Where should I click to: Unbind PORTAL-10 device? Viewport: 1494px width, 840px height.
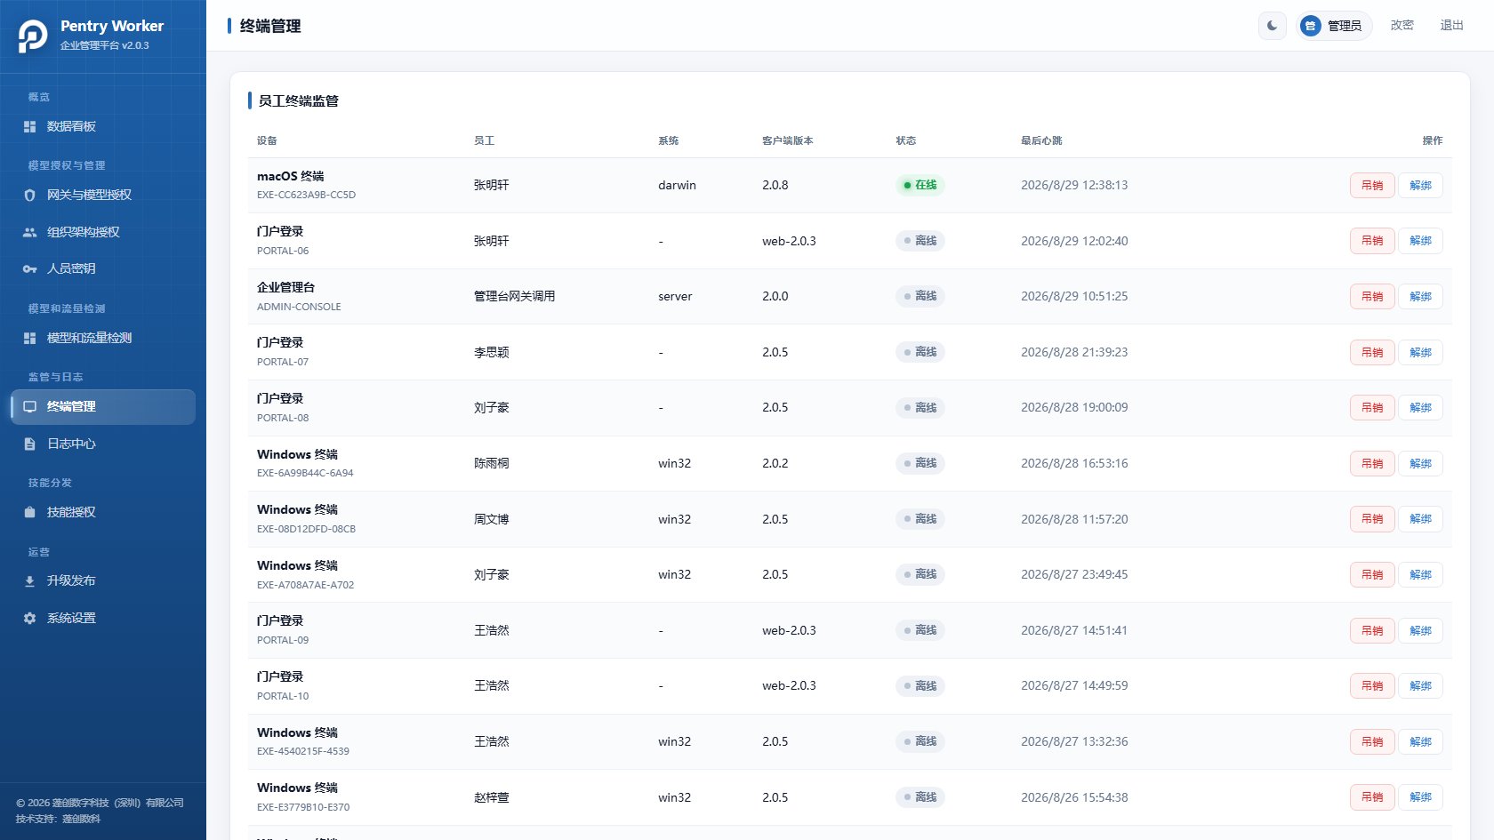point(1420,686)
